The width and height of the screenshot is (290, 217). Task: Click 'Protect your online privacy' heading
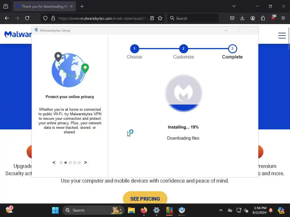[70, 97]
